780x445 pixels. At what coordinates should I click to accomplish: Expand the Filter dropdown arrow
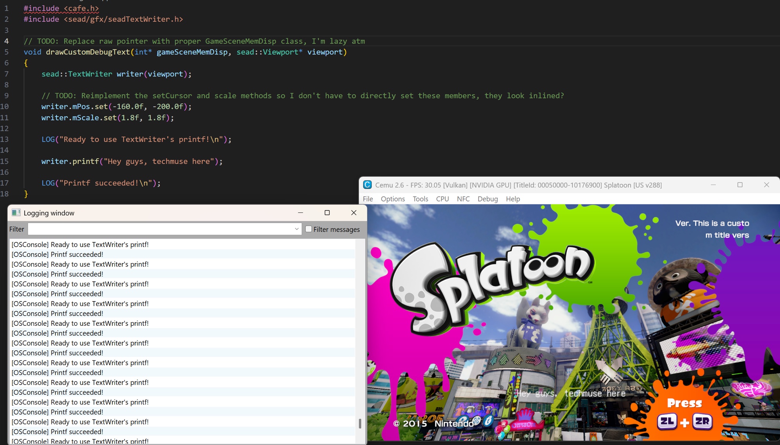[x=296, y=229]
